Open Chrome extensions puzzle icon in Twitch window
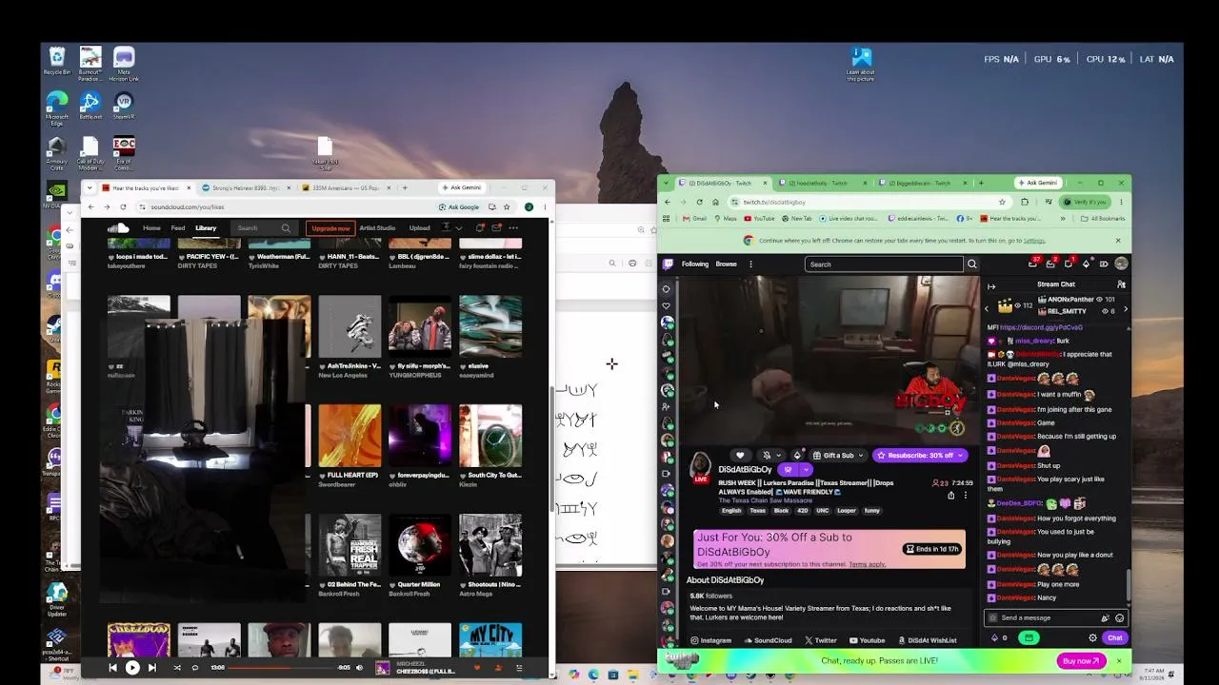This screenshot has height=685, width=1219. pos(1025,202)
